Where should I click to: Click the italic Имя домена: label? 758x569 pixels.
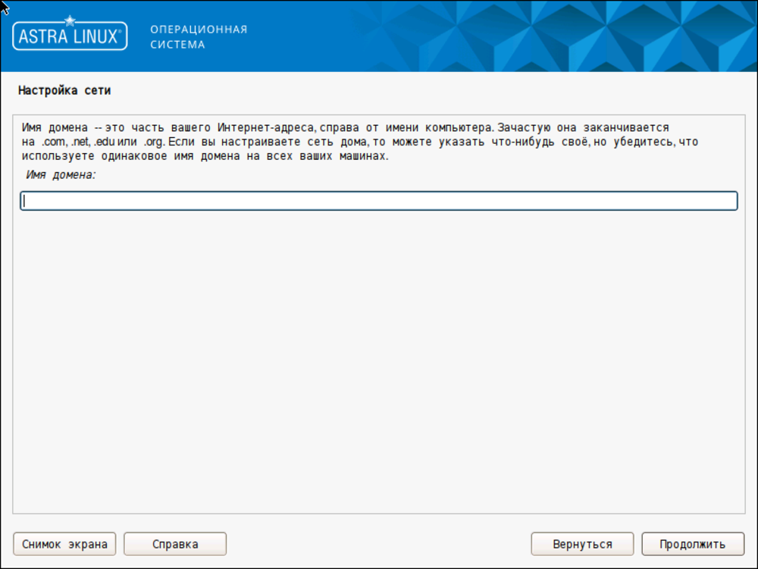point(63,175)
